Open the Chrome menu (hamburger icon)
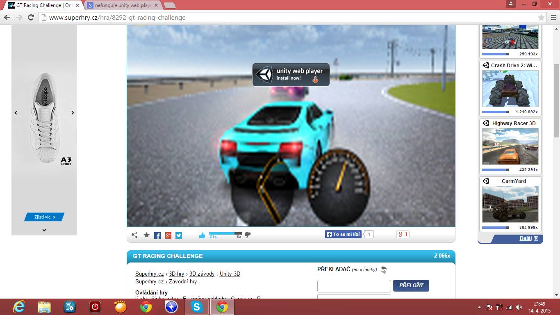Image resolution: width=560 pixels, height=315 pixels. pyautogui.click(x=553, y=18)
